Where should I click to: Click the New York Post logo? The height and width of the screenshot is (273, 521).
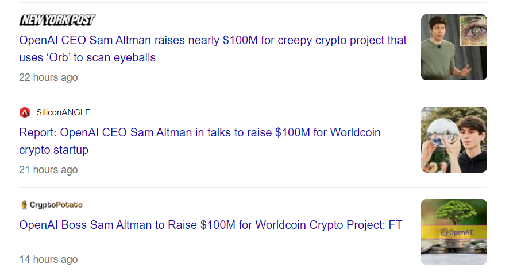(x=57, y=20)
